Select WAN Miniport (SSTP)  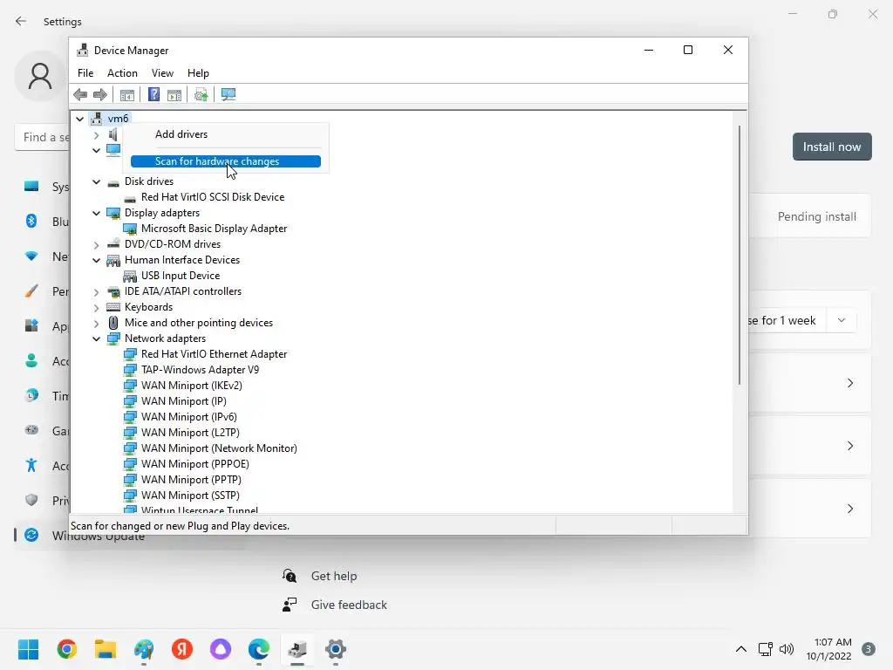(x=190, y=496)
